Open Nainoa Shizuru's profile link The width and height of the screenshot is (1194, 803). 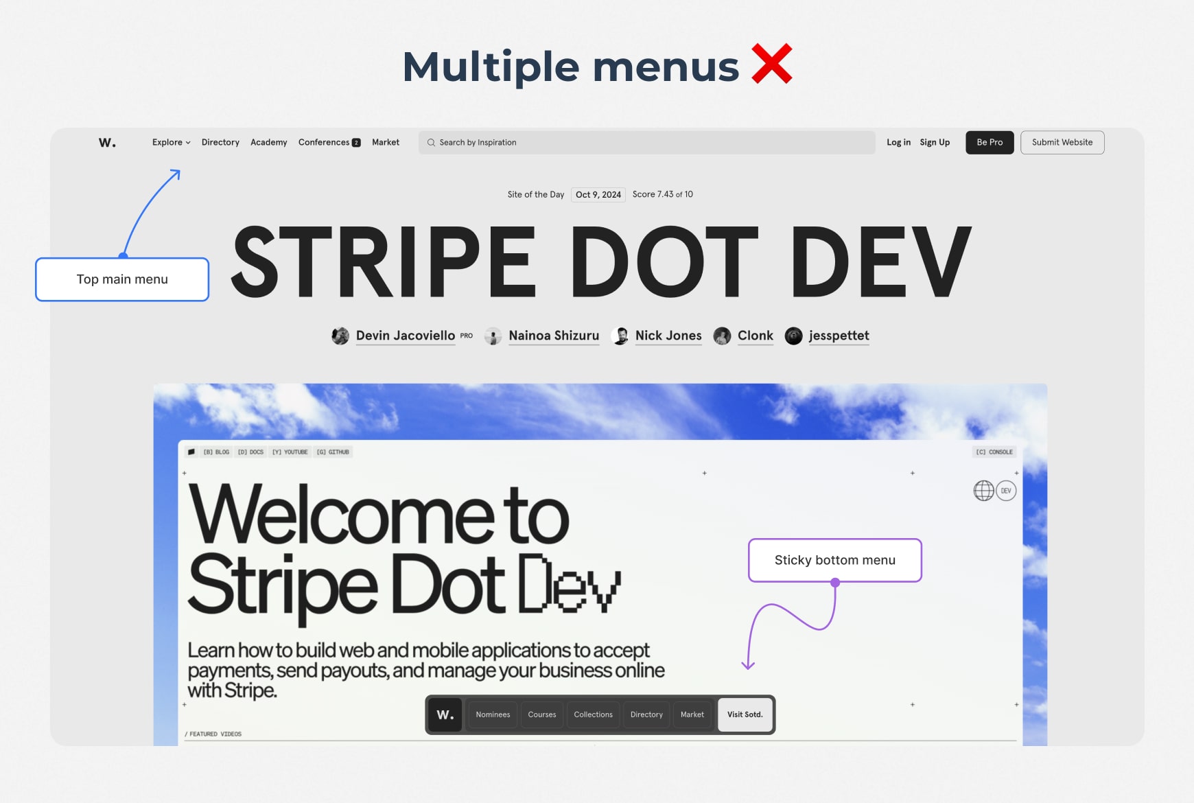click(553, 336)
